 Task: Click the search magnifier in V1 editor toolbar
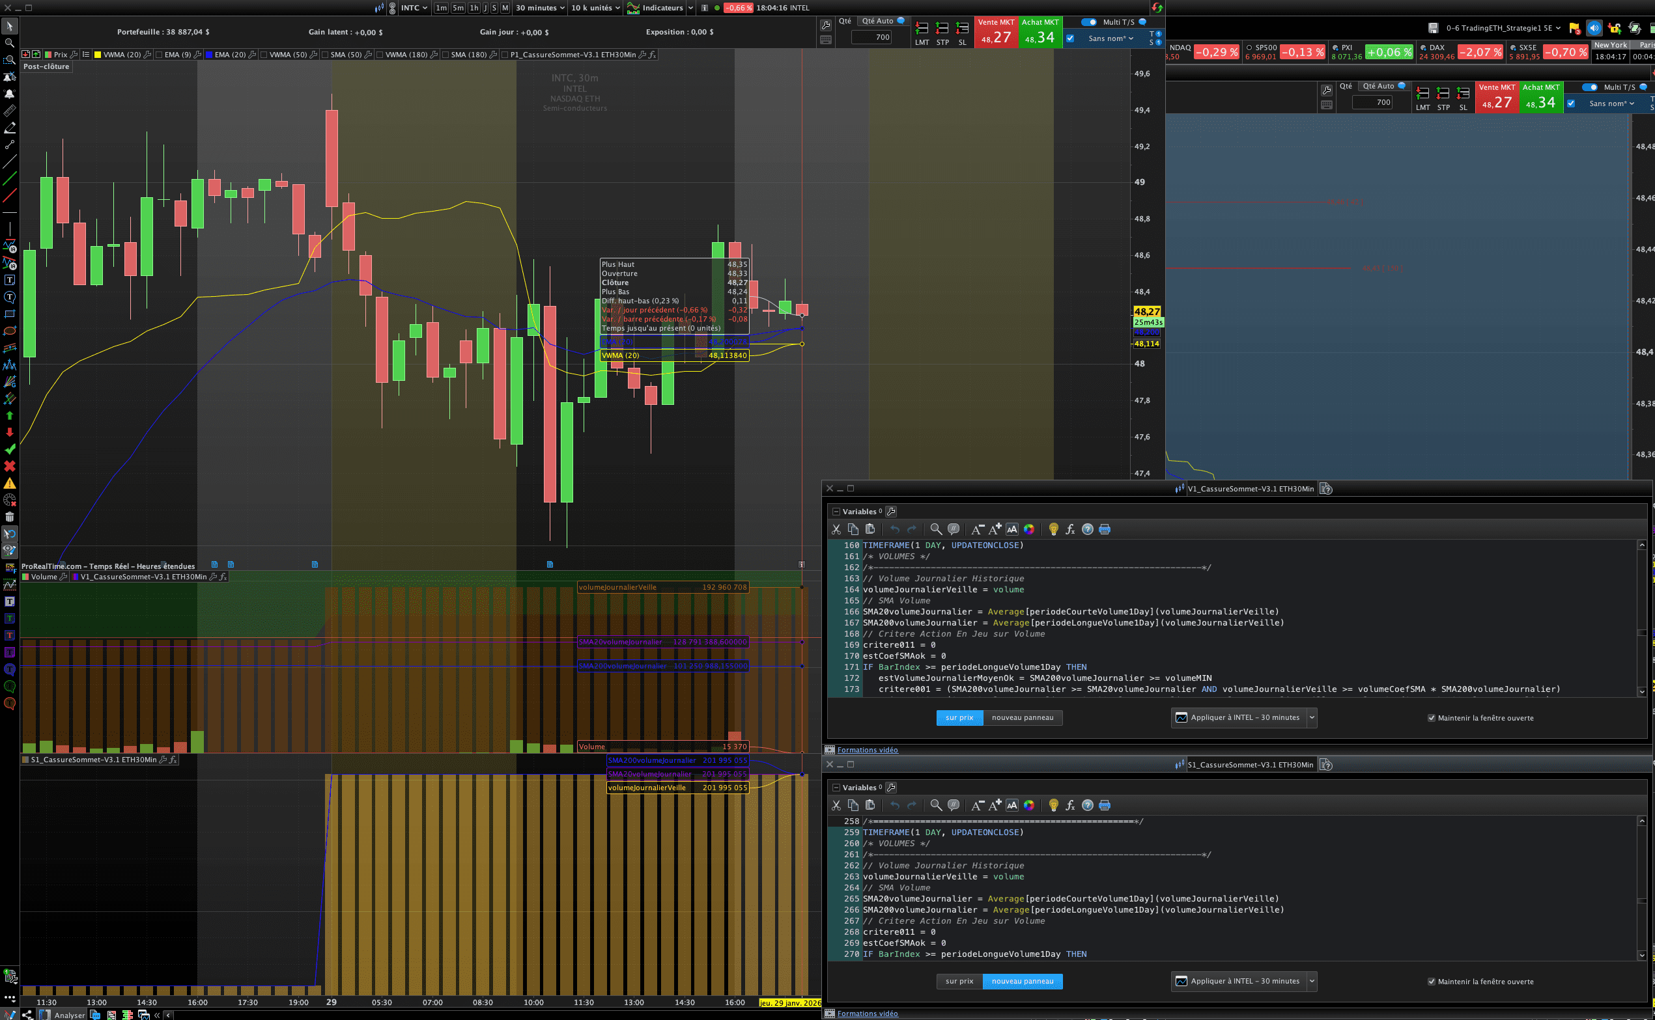pos(935,530)
